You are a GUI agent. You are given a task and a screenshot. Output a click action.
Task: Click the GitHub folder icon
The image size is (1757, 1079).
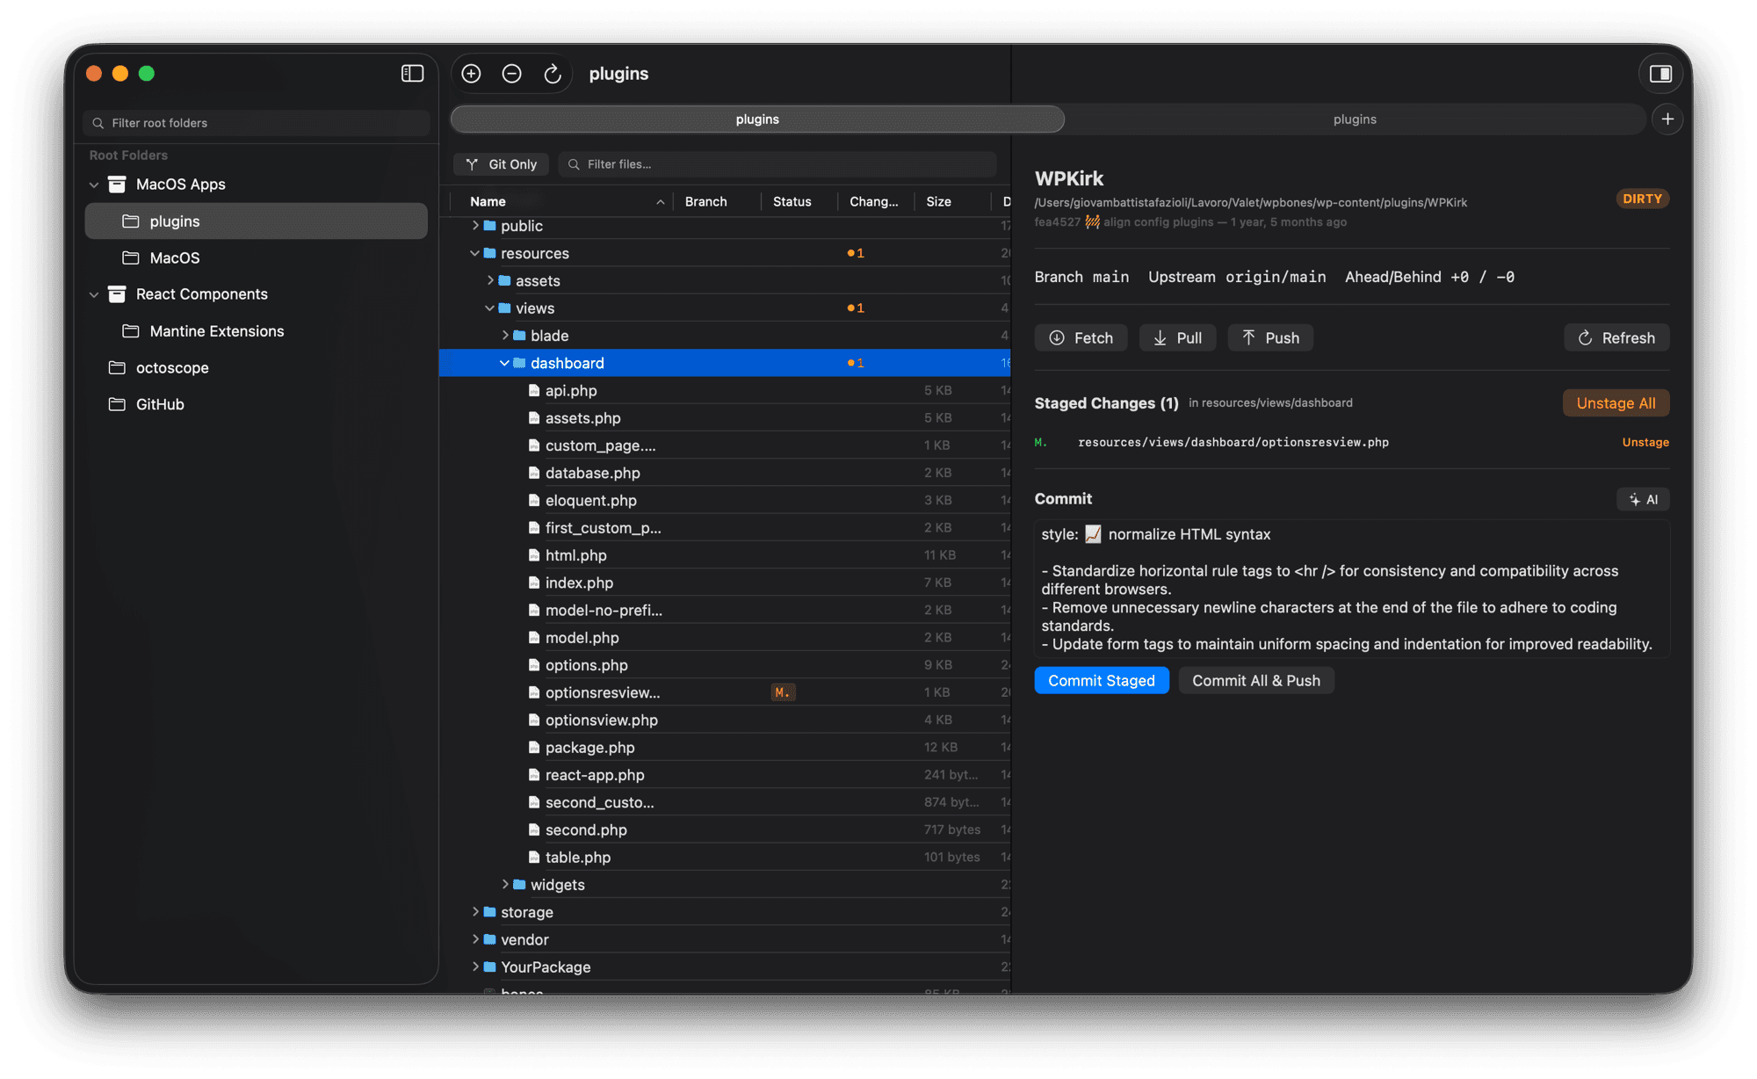click(x=117, y=404)
